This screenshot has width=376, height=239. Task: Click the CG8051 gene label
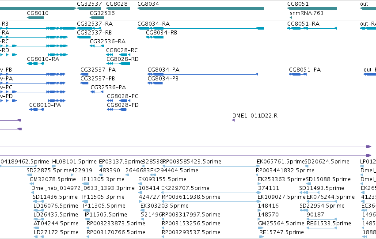(298, 4)
